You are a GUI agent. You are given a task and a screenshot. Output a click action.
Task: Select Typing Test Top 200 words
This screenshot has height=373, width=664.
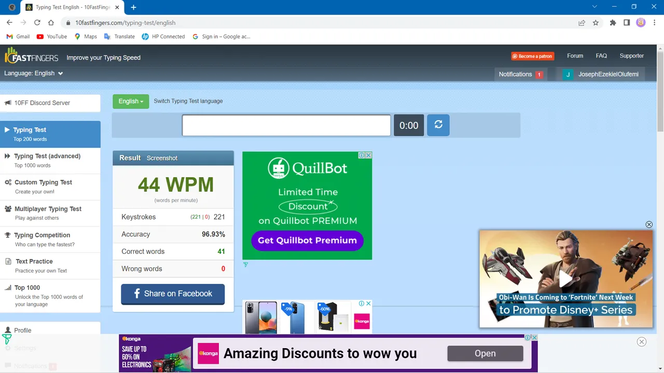pyautogui.click(x=50, y=134)
